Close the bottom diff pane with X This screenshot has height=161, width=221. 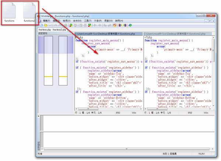click(39, 117)
